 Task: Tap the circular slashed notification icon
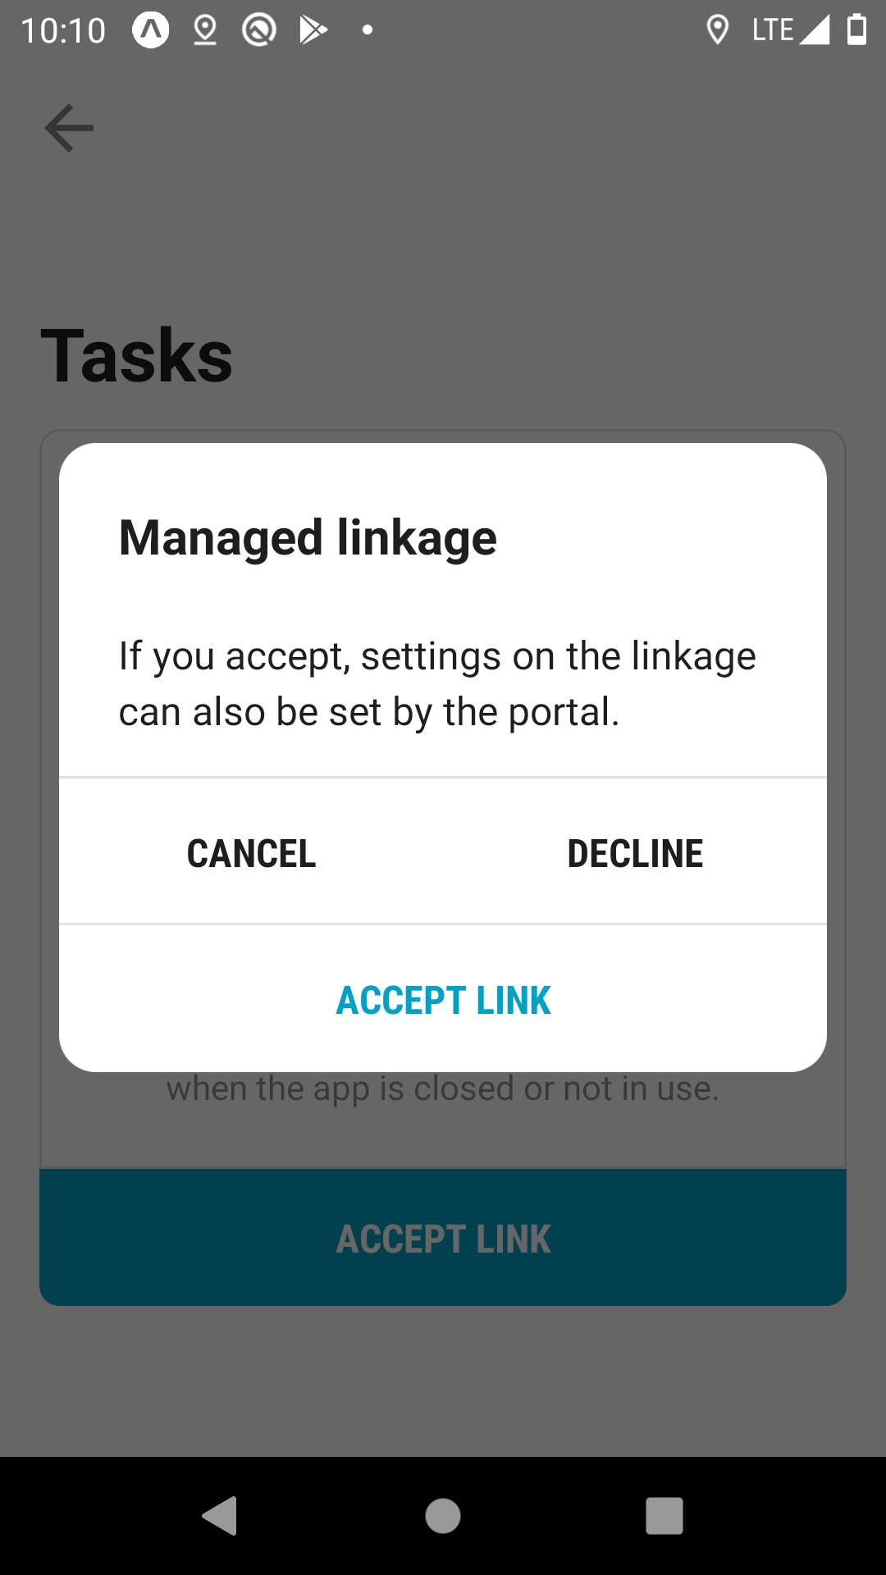(x=258, y=30)
